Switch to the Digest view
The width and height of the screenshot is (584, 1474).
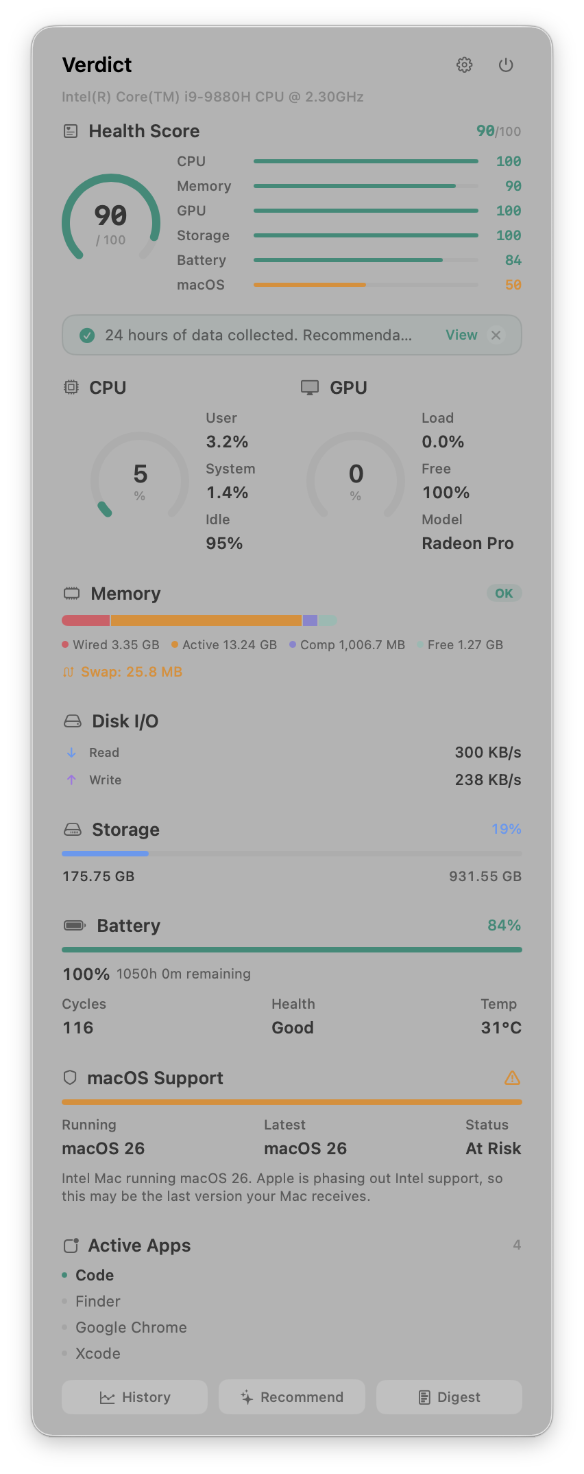449,1396
